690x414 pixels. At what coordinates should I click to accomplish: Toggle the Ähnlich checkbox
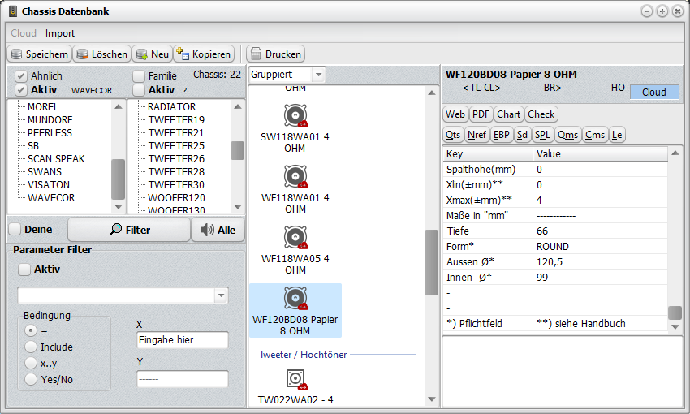21,75
